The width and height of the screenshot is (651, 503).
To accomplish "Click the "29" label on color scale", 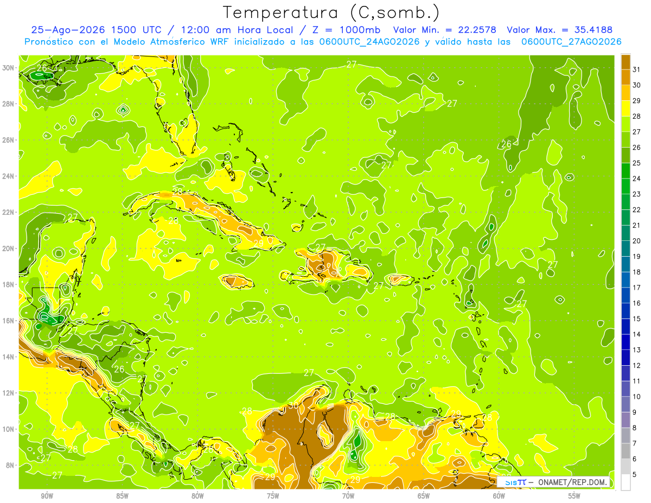I will (x=637, y=100).
